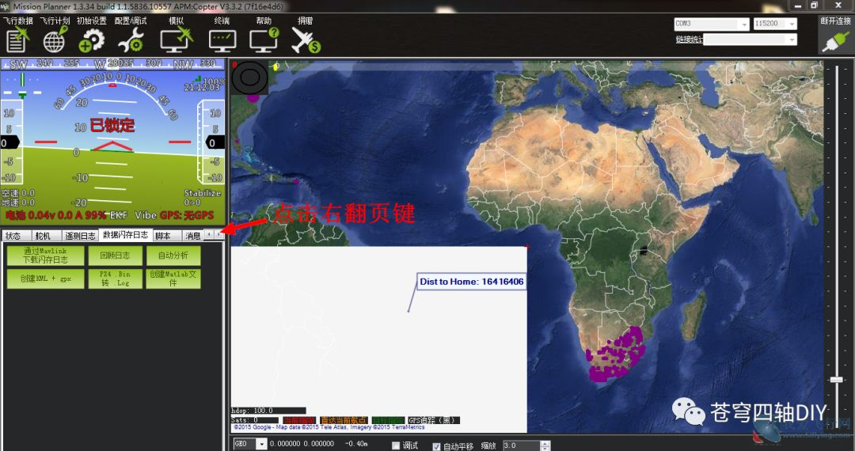Click the GPS: 无GPS status text
The width and height of the screenshot is (855, 451).
point(186,215)
